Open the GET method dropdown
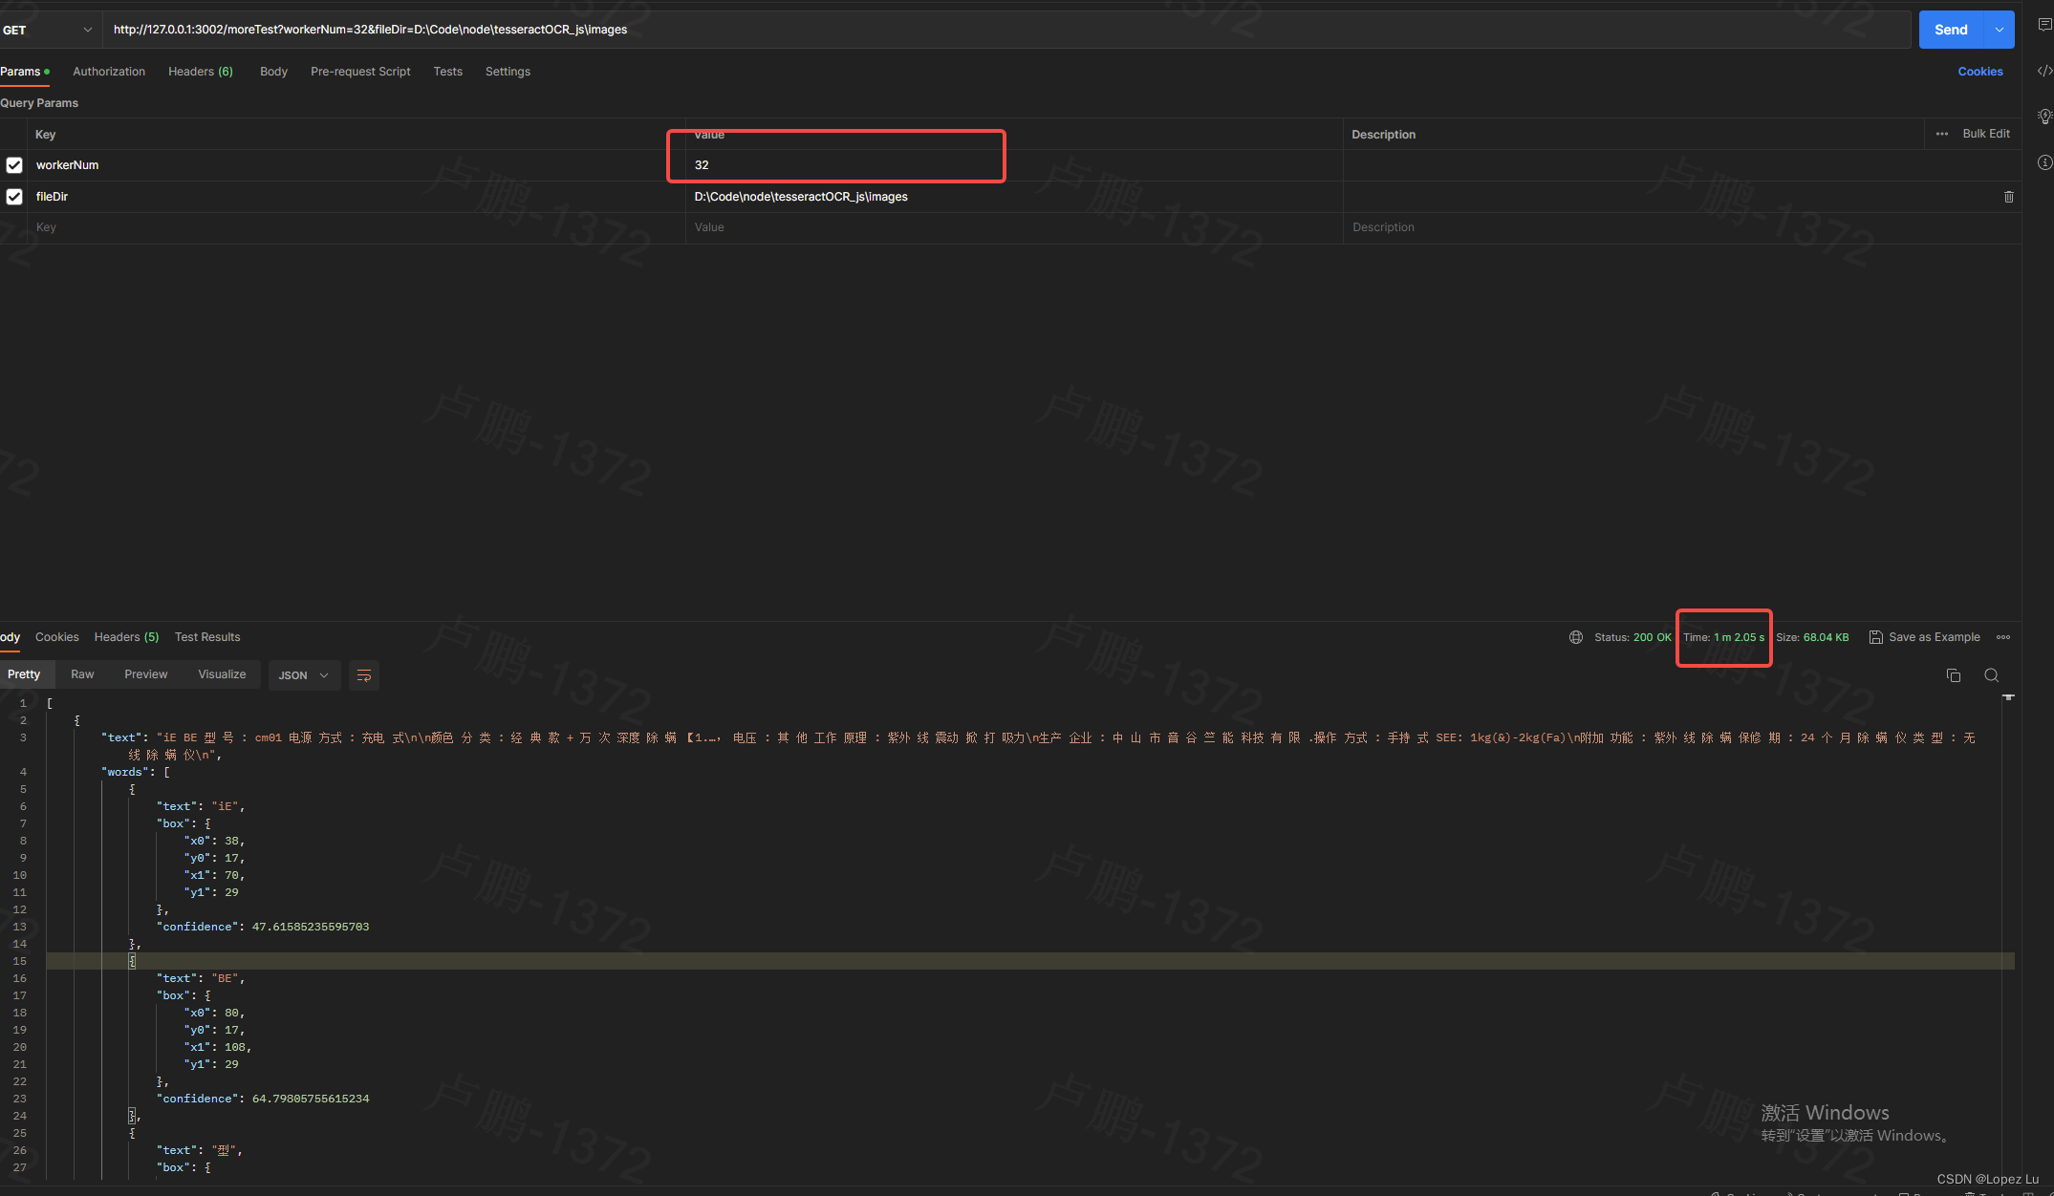This screenshot has width=2054, height=1196. [48, 30]
